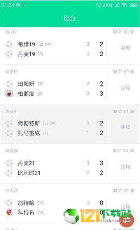Tap the 科特布 club shield icon
The image size is (140, 230).
coord(9,212)
